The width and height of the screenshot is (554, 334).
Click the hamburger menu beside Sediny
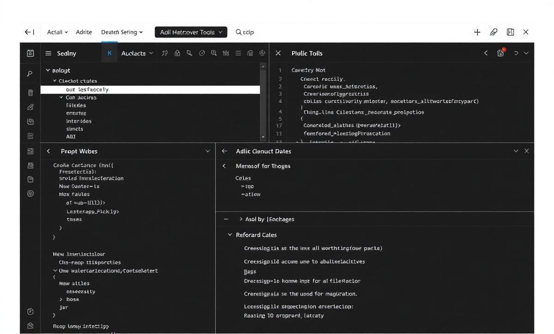click(48, 53)
